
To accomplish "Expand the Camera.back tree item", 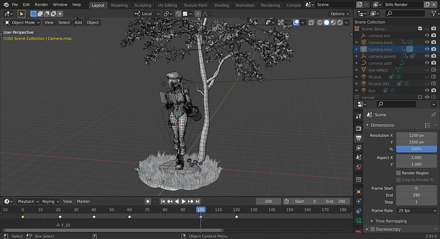I will click(x=356, y=43).
